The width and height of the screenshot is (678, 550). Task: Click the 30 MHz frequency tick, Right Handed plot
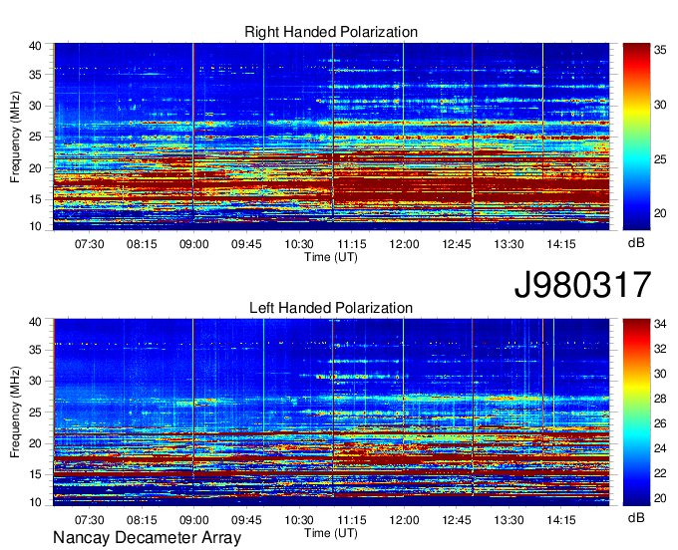point(35,106)
